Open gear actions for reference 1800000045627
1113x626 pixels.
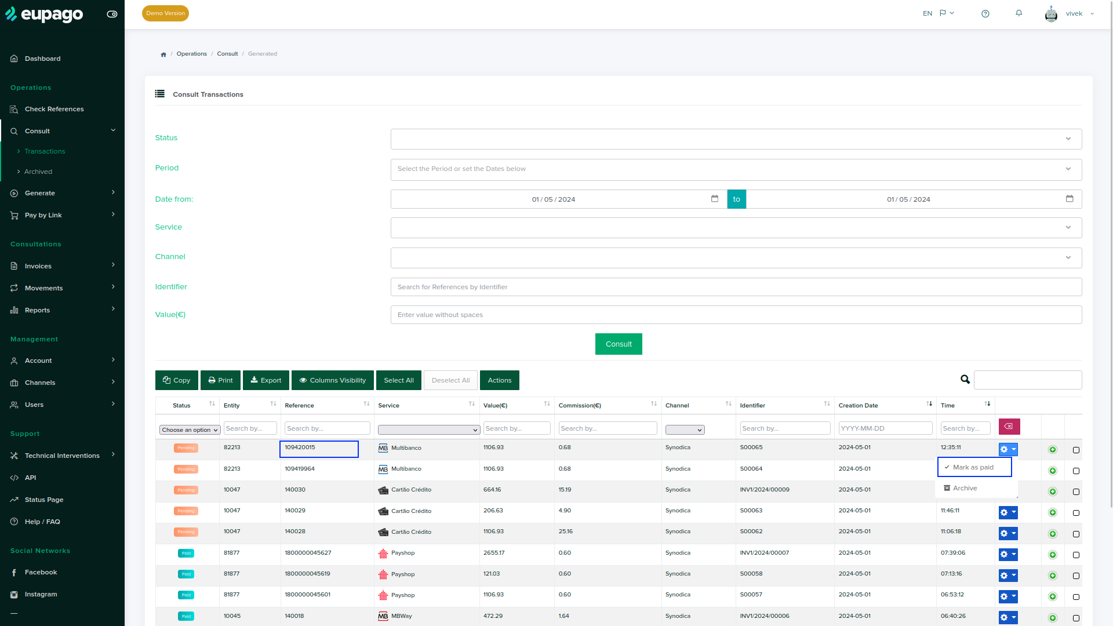pyautogui.click(x=1008, y=555)
